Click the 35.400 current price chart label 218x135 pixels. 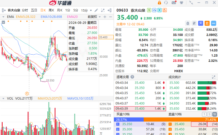click(x=106, y=37)
